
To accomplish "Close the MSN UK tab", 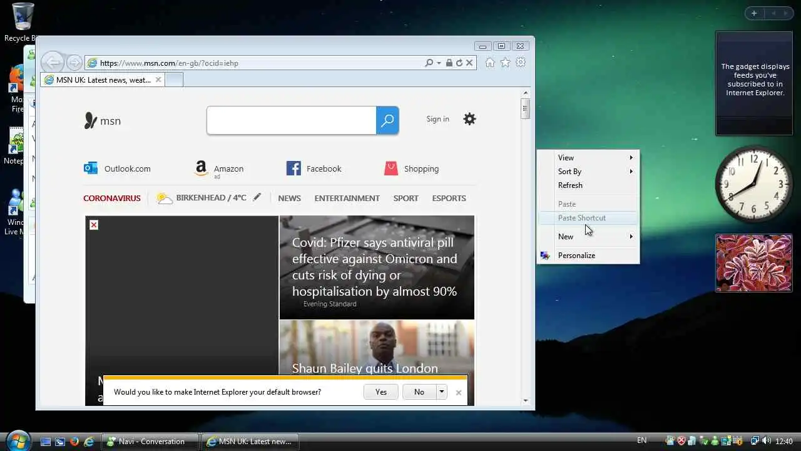I will pyautogui.click(x=158, y=80).
